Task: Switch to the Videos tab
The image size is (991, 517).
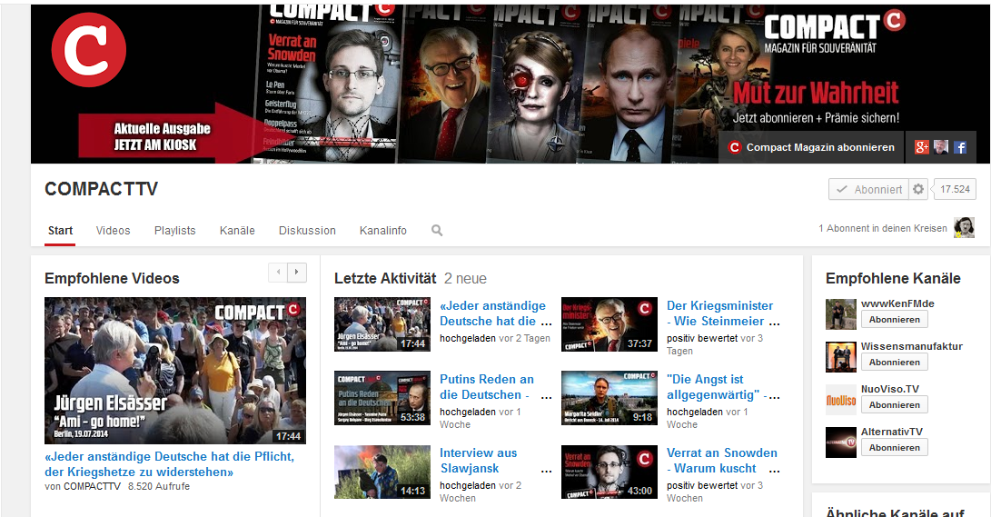Action: pos(114,231)
